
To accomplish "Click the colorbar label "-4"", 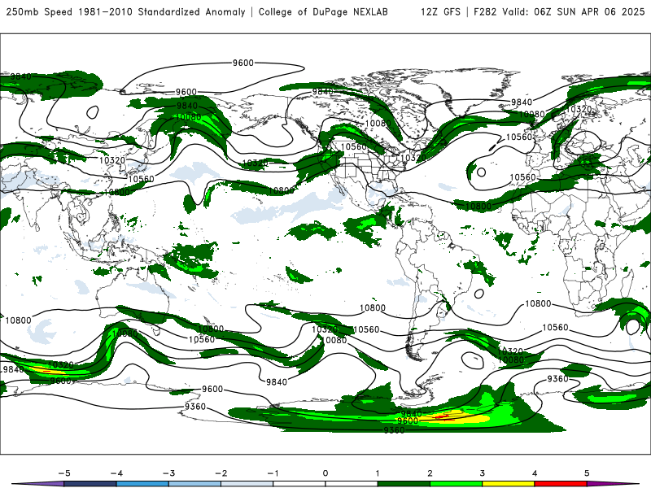I will 116,473.
